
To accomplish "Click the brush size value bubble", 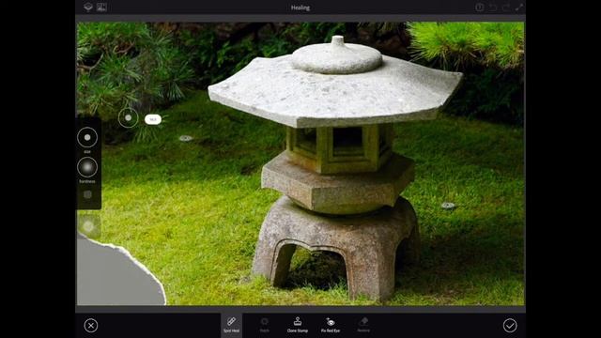I will click(x=153, y=119).
